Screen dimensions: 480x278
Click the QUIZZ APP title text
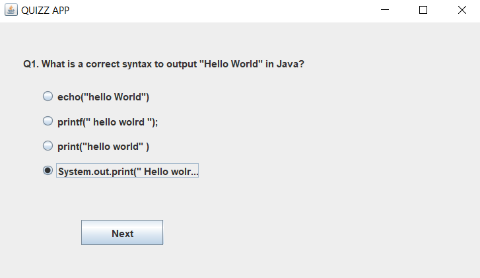[46, 11]
